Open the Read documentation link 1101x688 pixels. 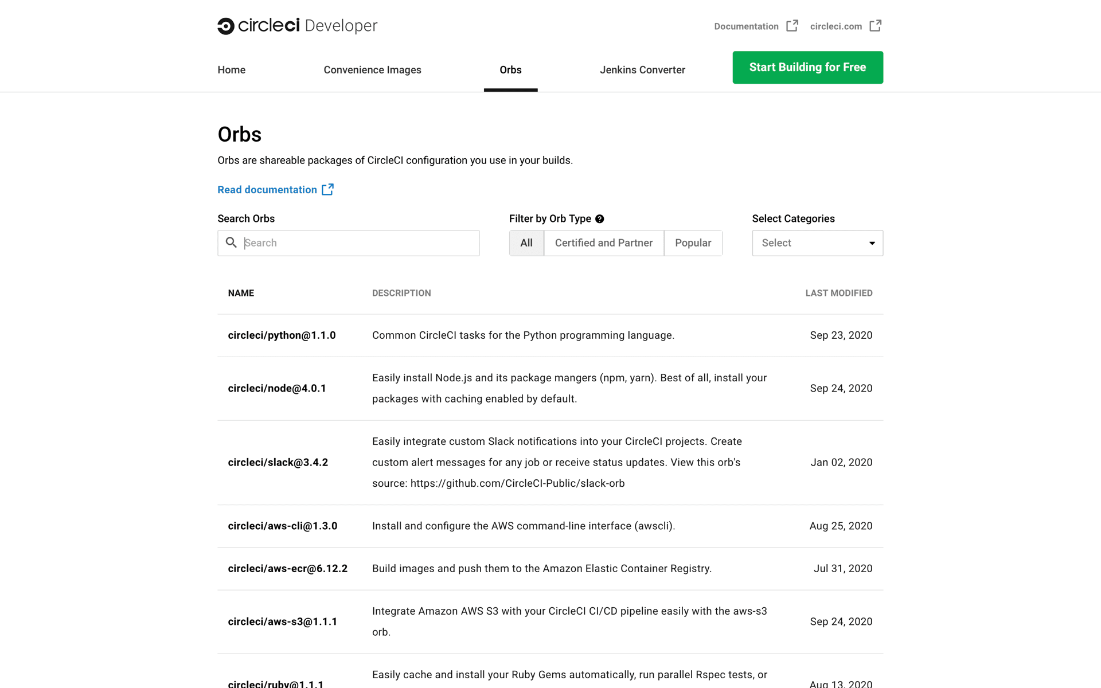point(267,190)
